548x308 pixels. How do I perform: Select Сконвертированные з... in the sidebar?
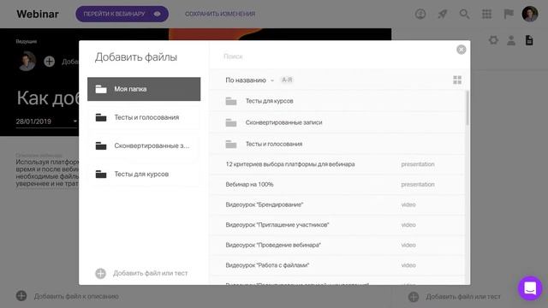pyautogui.click(x=144, y=145)
